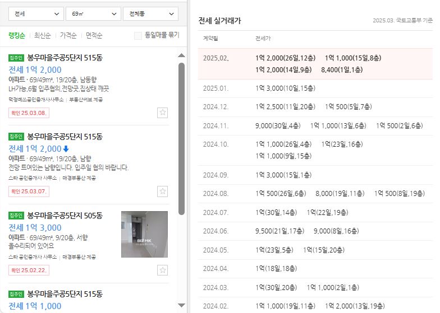Click the 1억 1,000(2일,1층) entry
Image resolution: width=440 pixels, height=313 pixels.
click(x=333, y=288)
